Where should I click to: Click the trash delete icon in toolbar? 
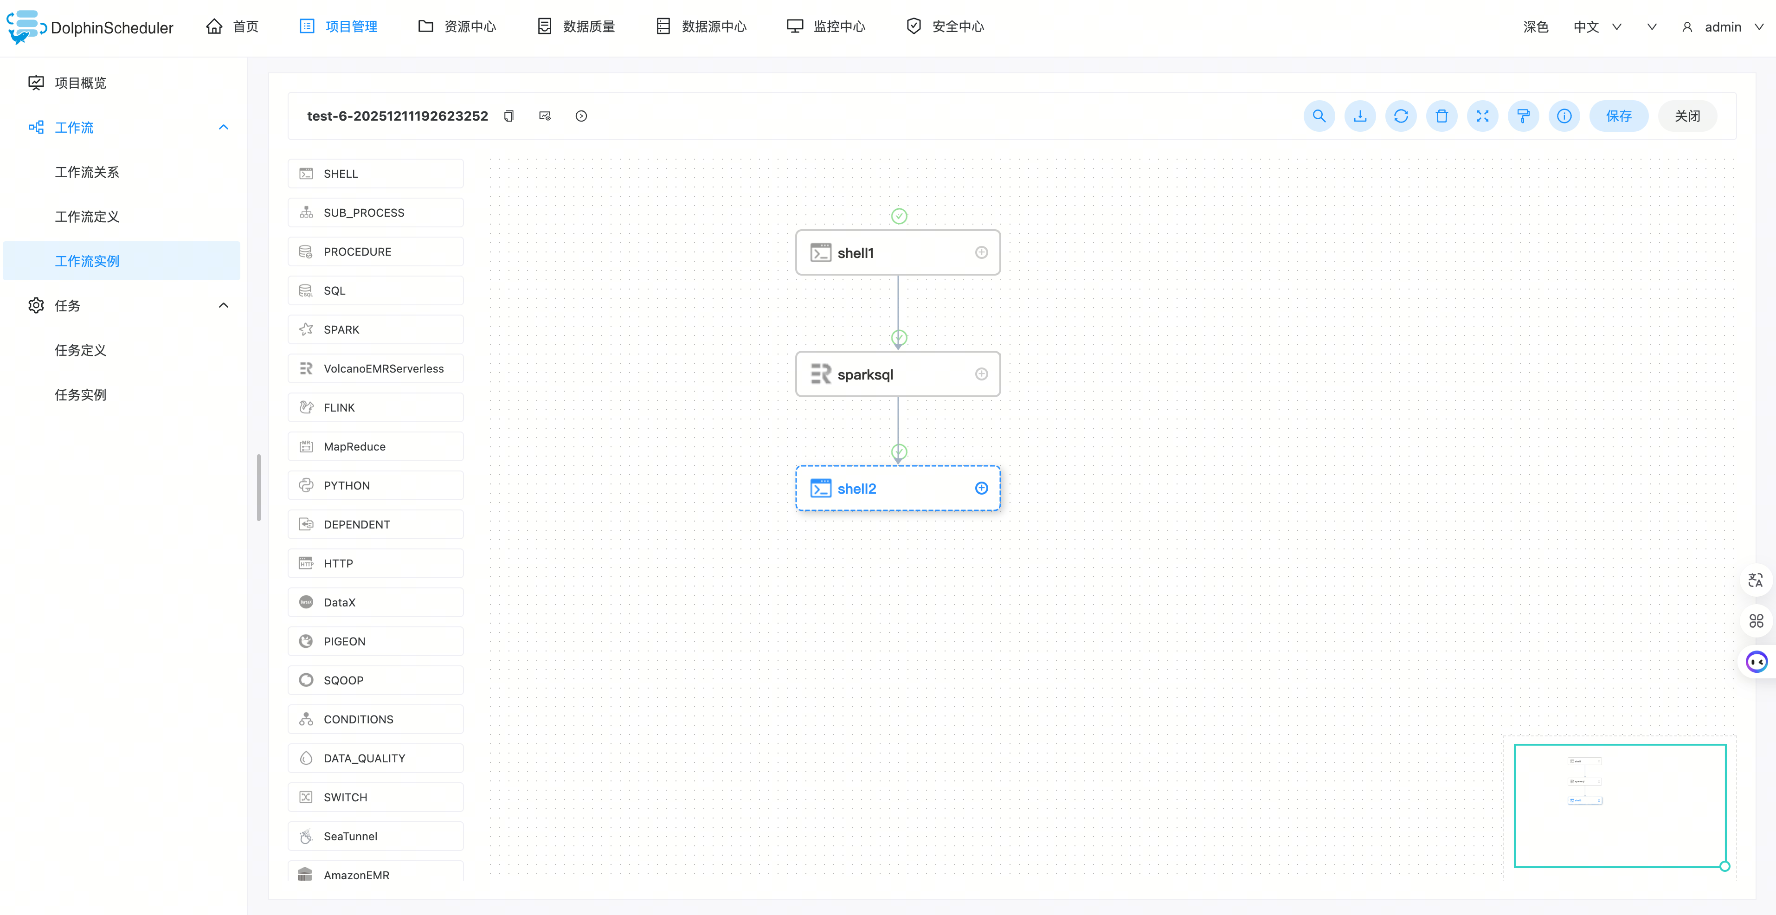[1441, 116]
